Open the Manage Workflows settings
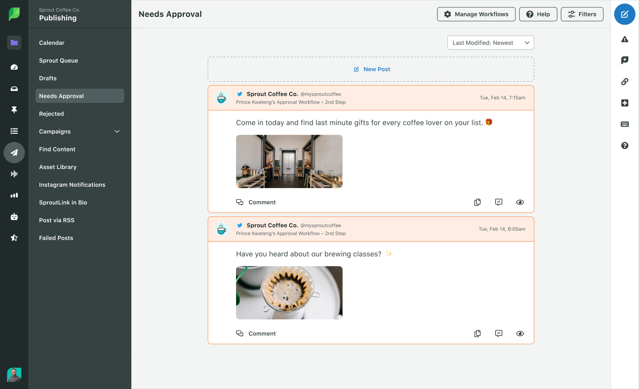 point(476,14)
